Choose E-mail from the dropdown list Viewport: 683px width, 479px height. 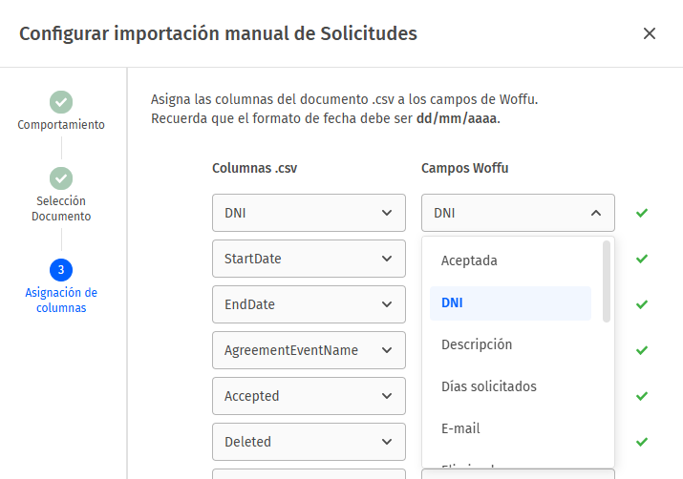(510, 428)
